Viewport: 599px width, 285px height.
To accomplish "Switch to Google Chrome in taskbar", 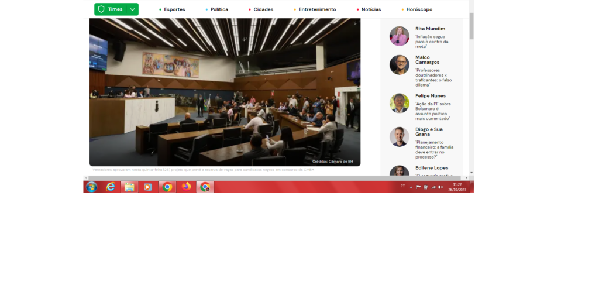I will 167,187.
